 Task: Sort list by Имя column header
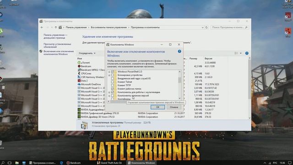[x=80, y=59]
